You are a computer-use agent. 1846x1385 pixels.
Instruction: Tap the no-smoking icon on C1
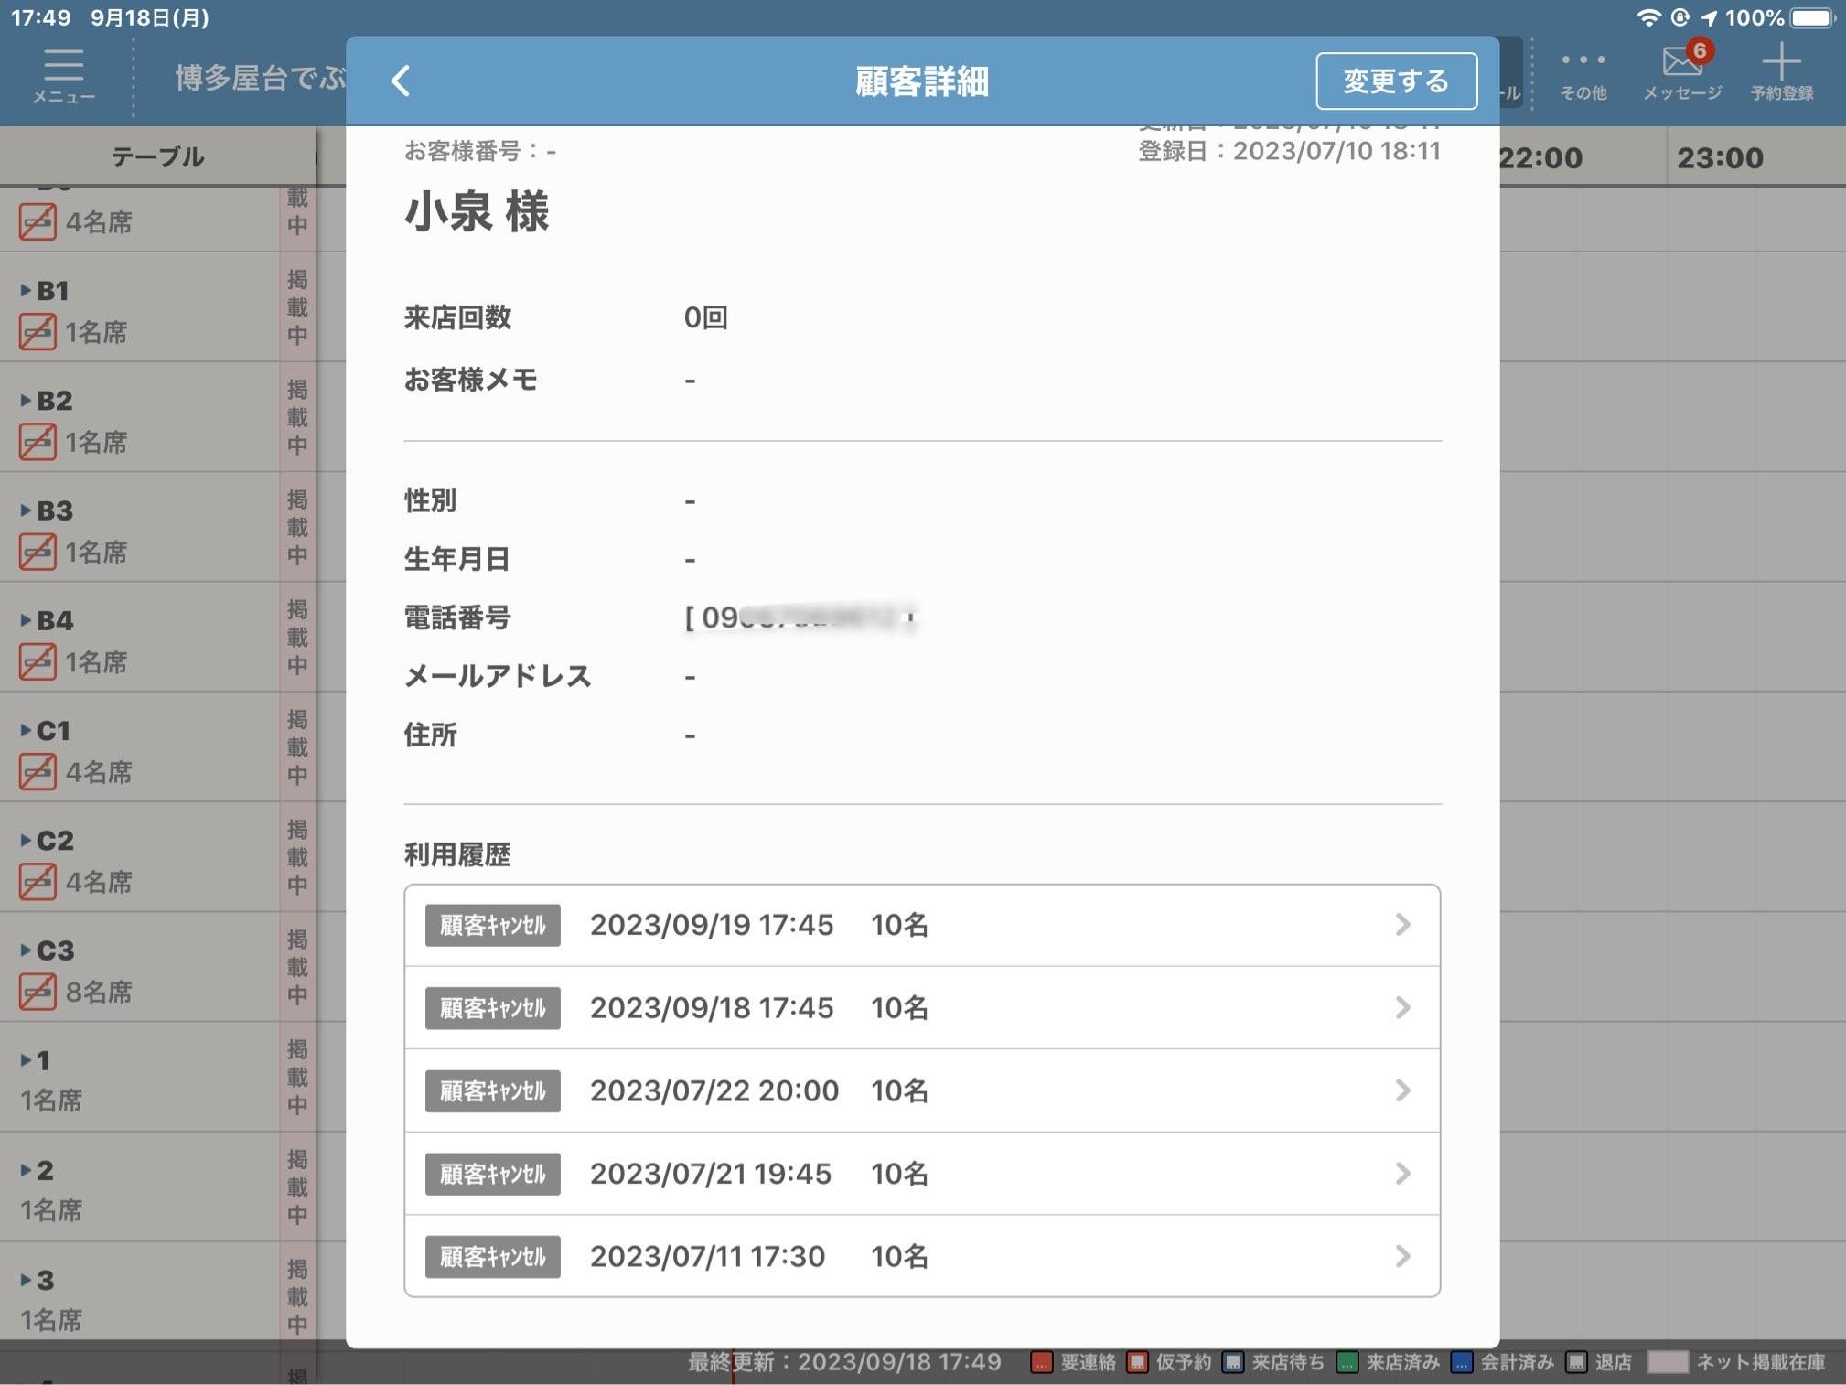click(38, 771)
